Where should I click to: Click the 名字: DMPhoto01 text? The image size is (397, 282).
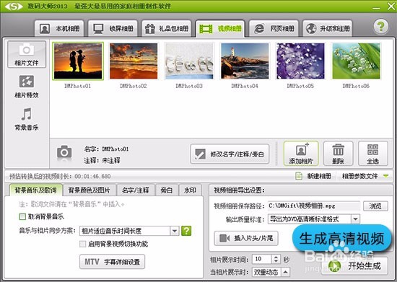(106, 149)
